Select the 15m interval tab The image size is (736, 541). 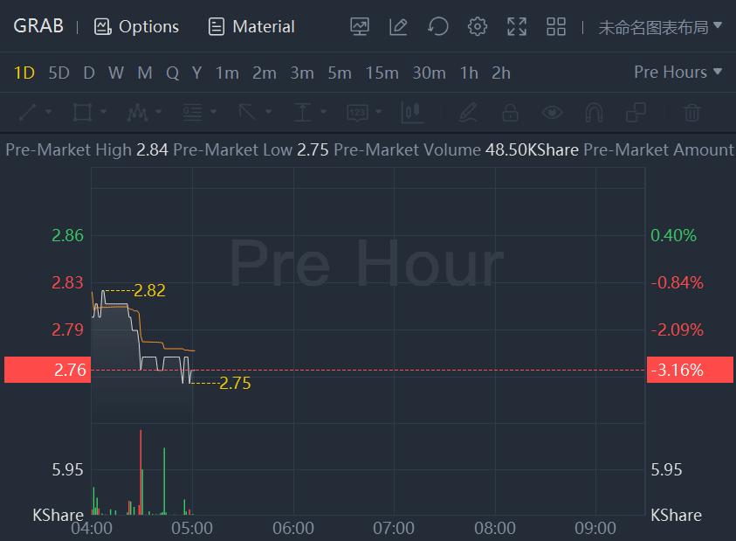[x=382, y=73]
